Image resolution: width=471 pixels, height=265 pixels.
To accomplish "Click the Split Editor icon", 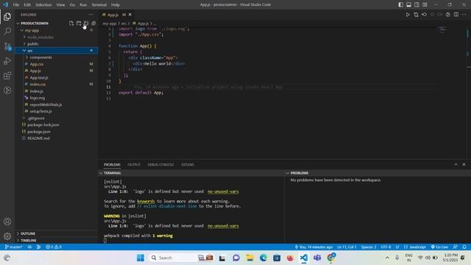I will (x=456, y=15).
